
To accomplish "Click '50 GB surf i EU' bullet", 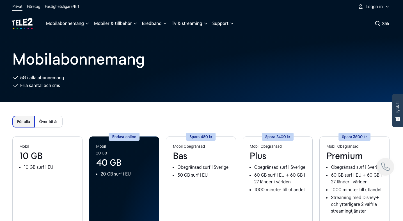I will coord(193,175).
